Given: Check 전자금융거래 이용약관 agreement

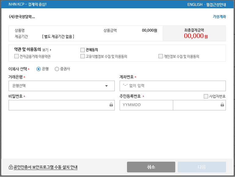Looking at the screenshot, I should [x=16, y=56].
